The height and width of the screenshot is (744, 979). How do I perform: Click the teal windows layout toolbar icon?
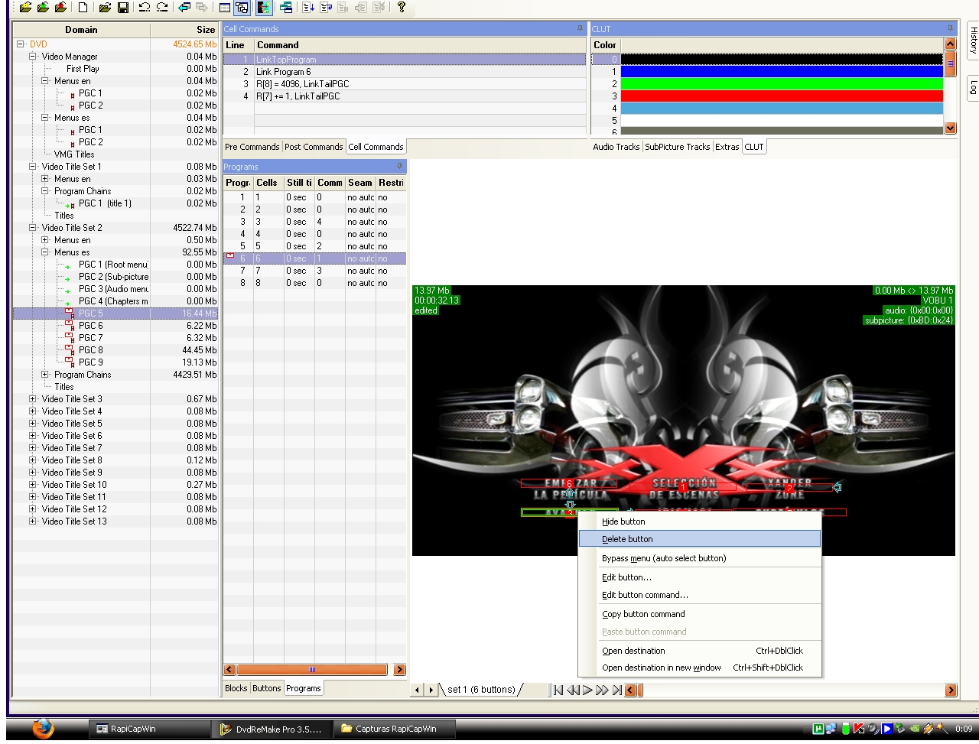click(286, 8)
